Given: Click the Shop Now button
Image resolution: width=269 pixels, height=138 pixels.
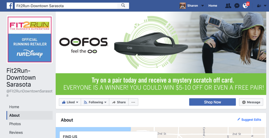Looking at the screenshot, I should click(212, 102).
